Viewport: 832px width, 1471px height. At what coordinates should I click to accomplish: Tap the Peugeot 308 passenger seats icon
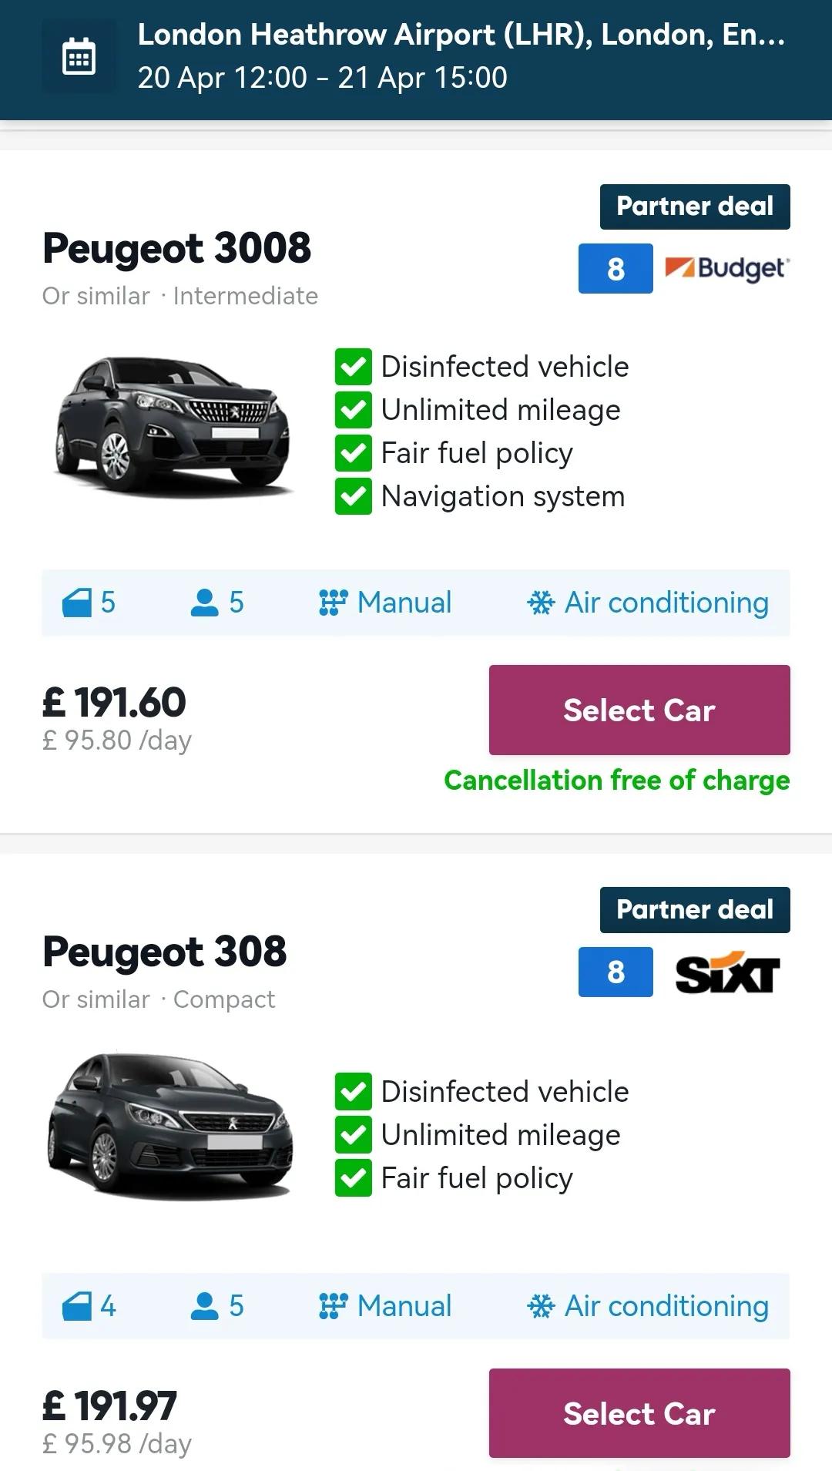click(x=204, y=1306)
